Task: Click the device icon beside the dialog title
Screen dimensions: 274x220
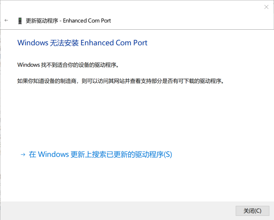Action: click(x=20, y=21)
